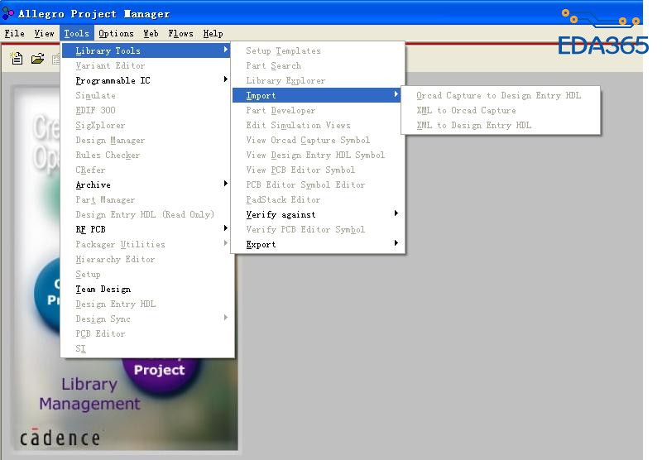
Task: Click the New project toolbar icon
Action: tap(17, 58)
